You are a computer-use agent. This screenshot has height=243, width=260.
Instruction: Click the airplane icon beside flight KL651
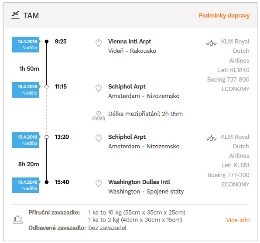coord(211,138)
